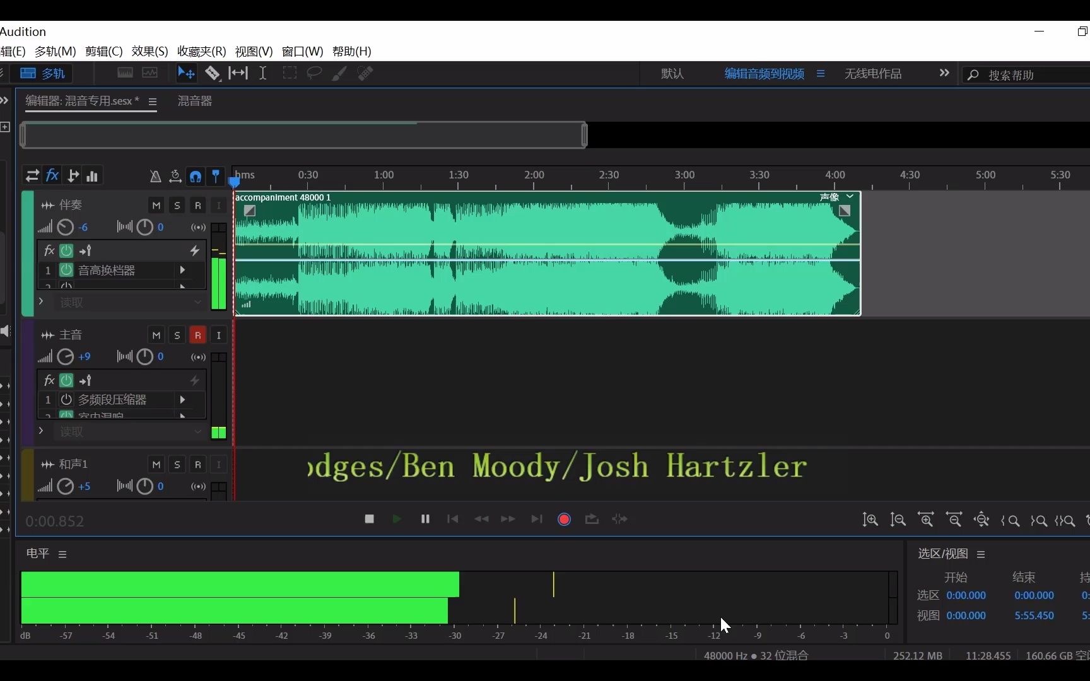This screenshot has height=681, width=1090.
Task: Expand more workspaces chevron
Action: 944,73
